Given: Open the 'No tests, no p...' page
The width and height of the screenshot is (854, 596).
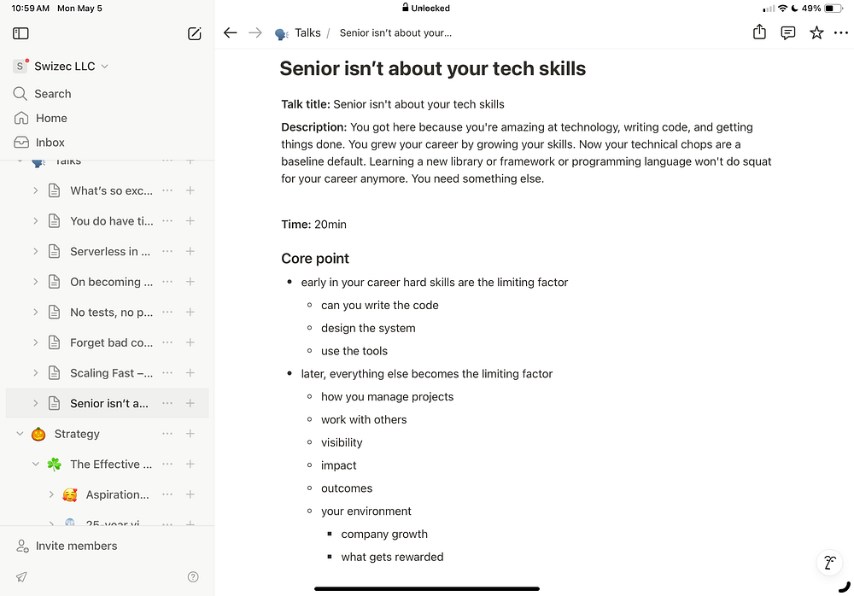Looking at the screenshot, I should click(x=111, y=313).
